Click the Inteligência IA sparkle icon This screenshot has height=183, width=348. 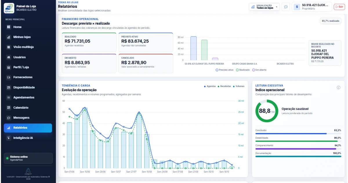click(x=9, y=138)
